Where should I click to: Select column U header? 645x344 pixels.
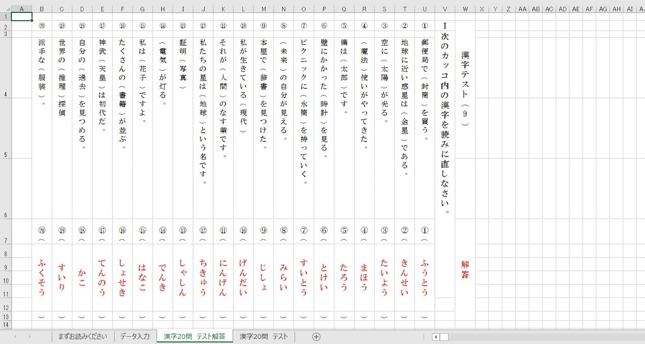[425, 9]
